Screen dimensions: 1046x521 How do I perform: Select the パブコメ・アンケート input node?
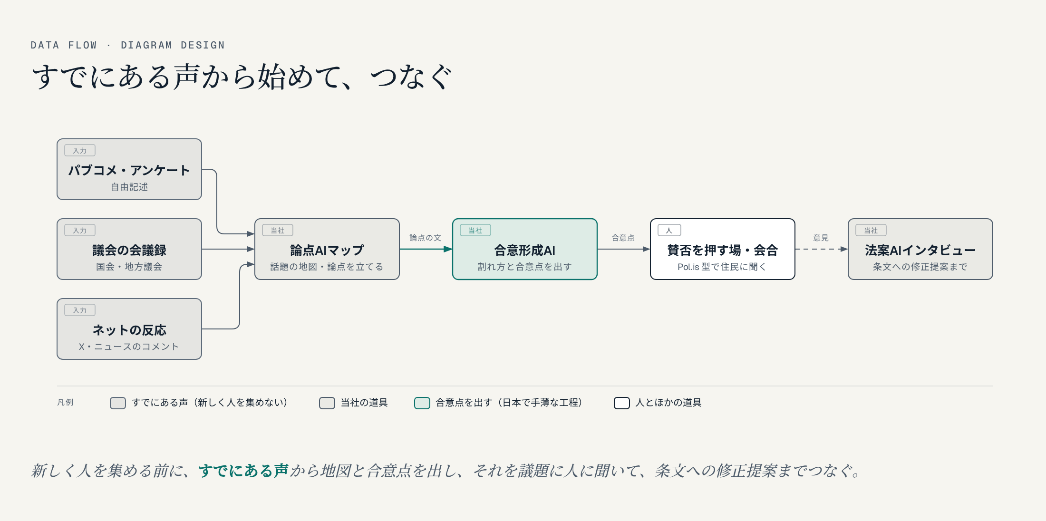[x=129, y=169]
